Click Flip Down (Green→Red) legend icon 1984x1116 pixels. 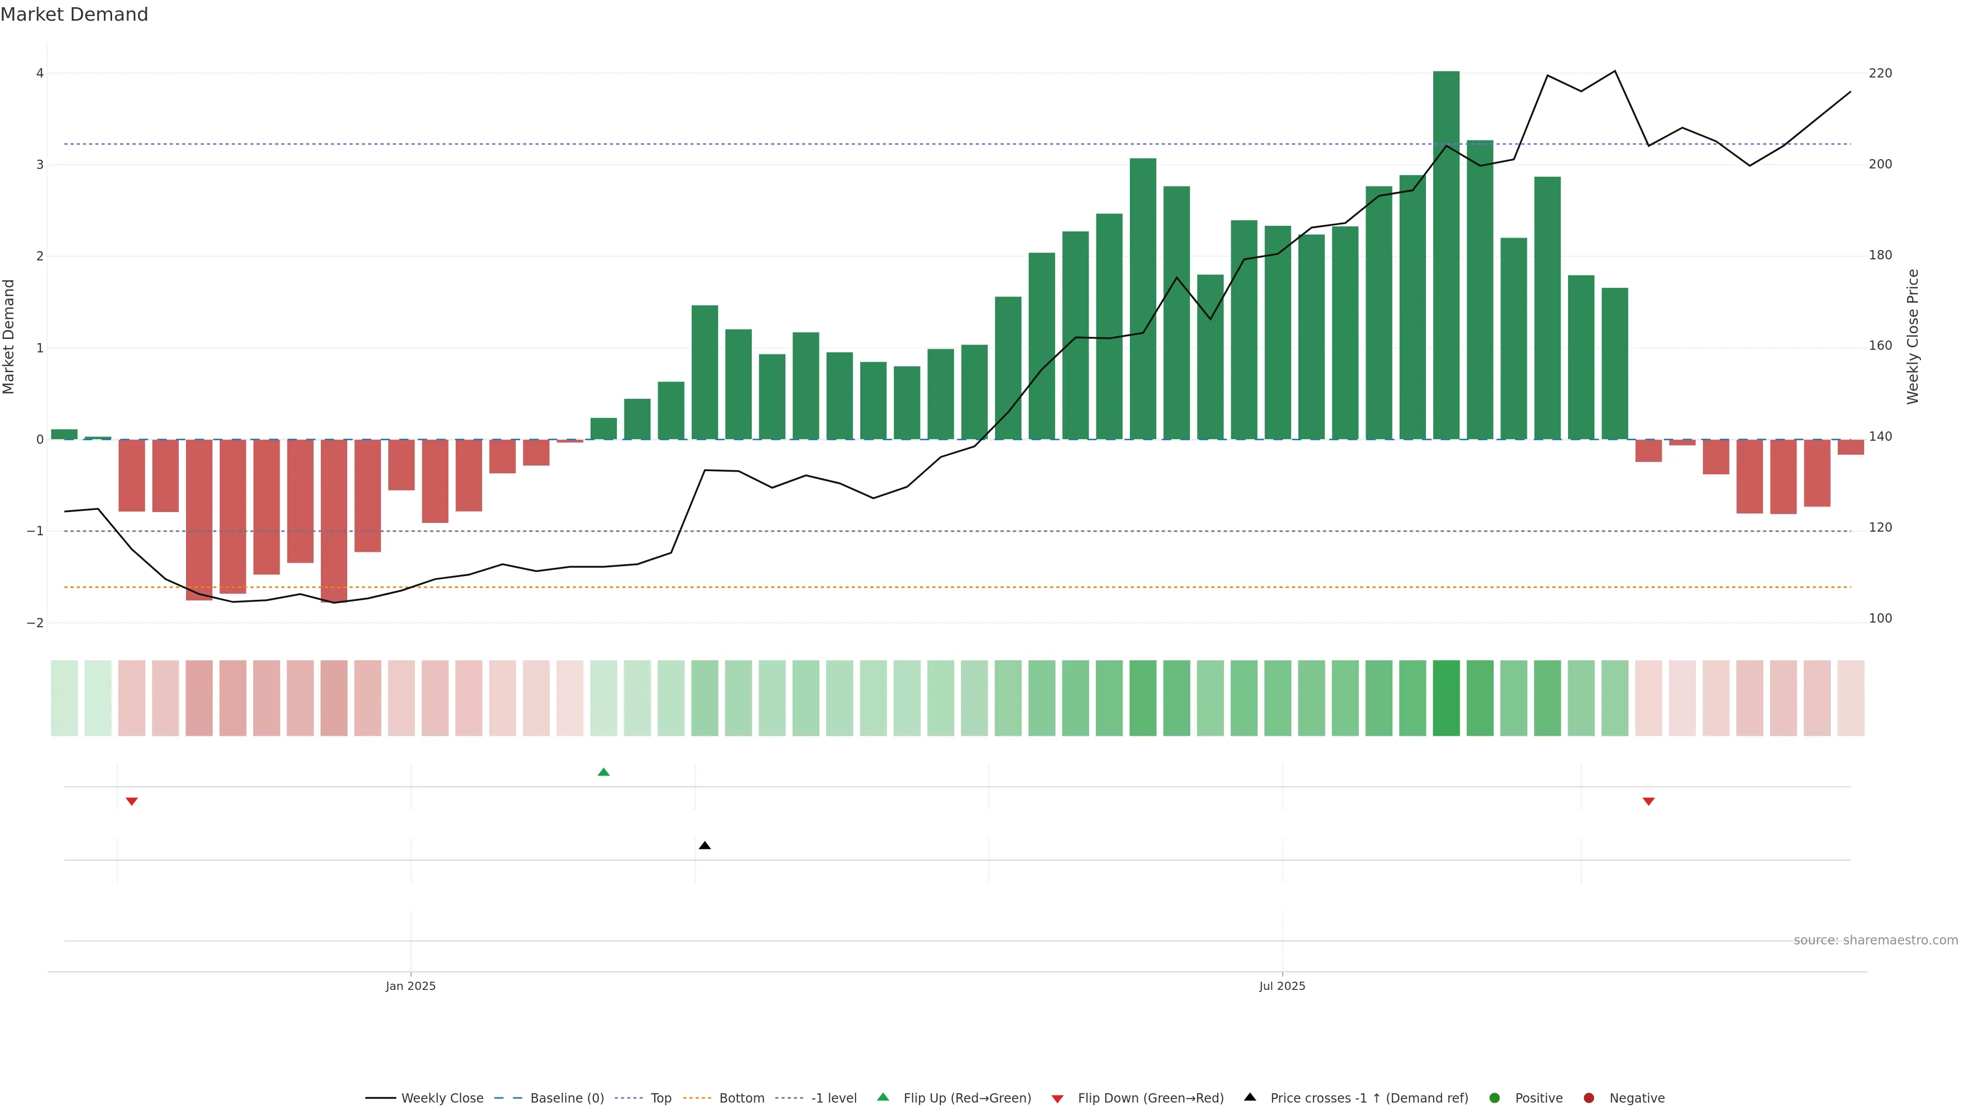point(1058,1098)
